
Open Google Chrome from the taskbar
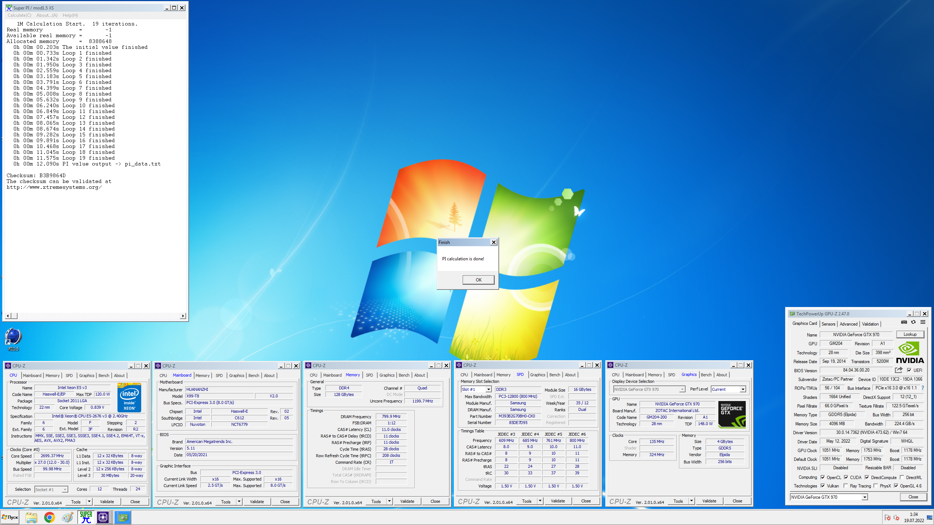tap(49, 517)
